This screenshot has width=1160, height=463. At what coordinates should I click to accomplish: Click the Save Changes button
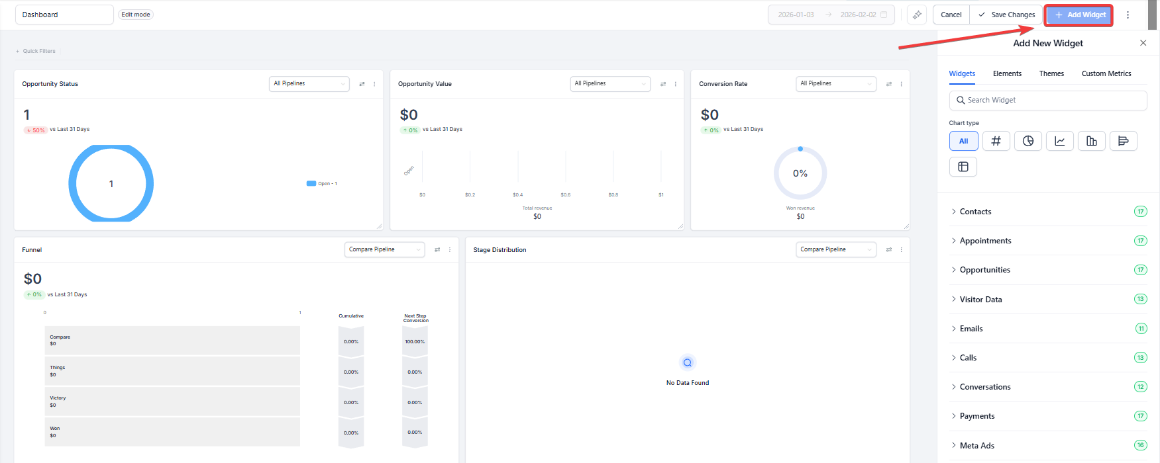pyautogui.click(x=1006, y=15)
